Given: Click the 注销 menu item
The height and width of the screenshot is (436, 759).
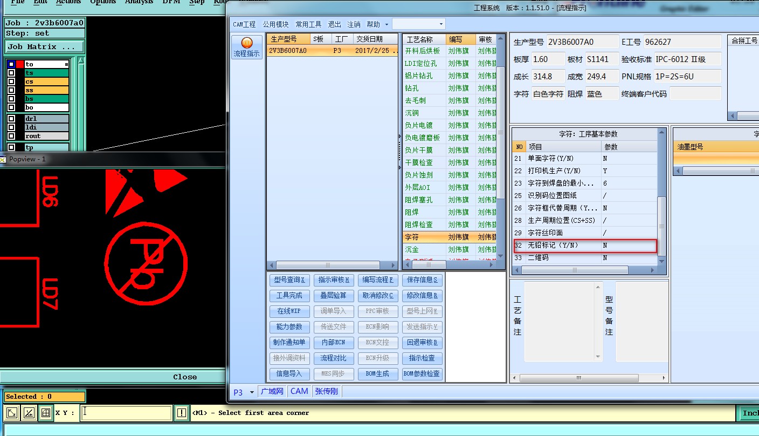Looking at the screenshot, I should point(354,24).
